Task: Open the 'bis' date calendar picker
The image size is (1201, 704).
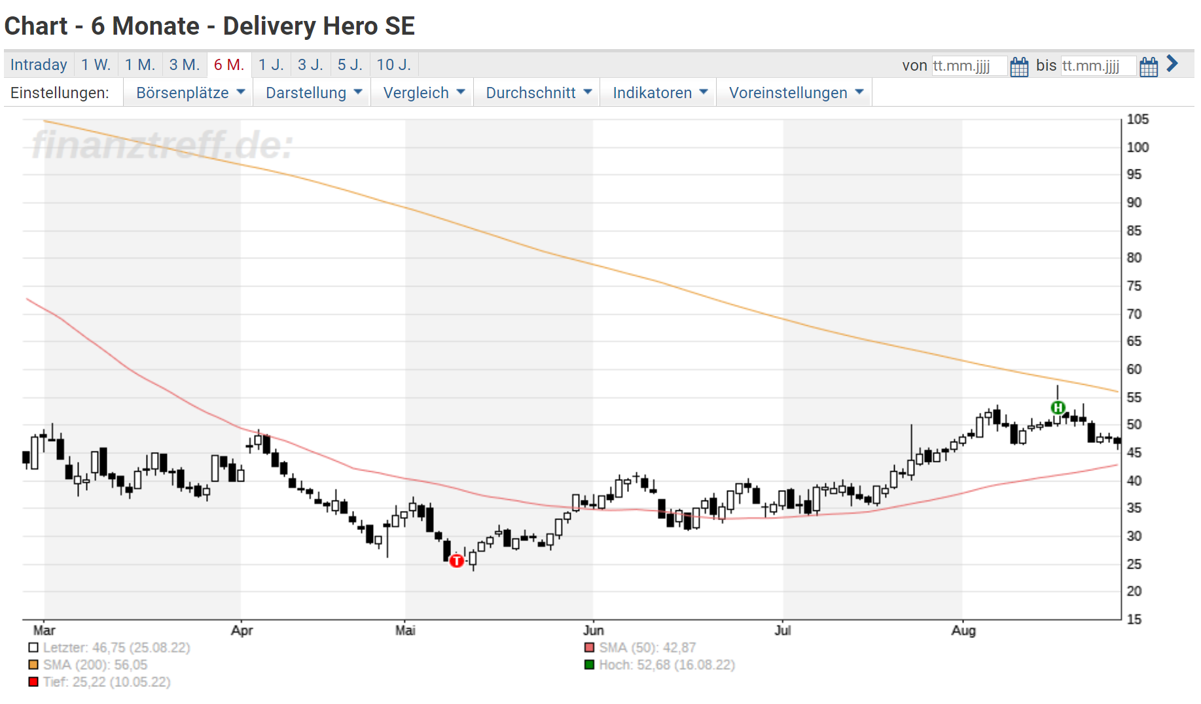Action: [x=1149, y=66]
